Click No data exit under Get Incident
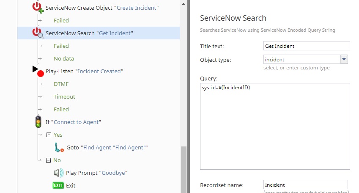The height and width of the screenshot is (193, 359). point(64,59)
